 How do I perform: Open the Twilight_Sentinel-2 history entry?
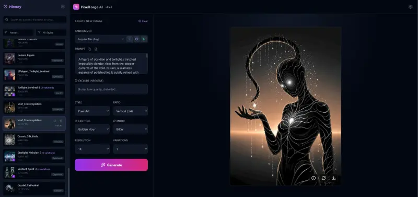coord(34,91)
